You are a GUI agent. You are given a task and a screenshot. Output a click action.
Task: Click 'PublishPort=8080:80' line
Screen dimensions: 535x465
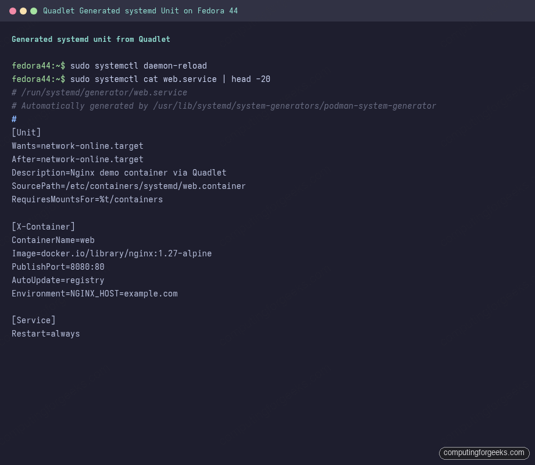[x=58, y=267]
